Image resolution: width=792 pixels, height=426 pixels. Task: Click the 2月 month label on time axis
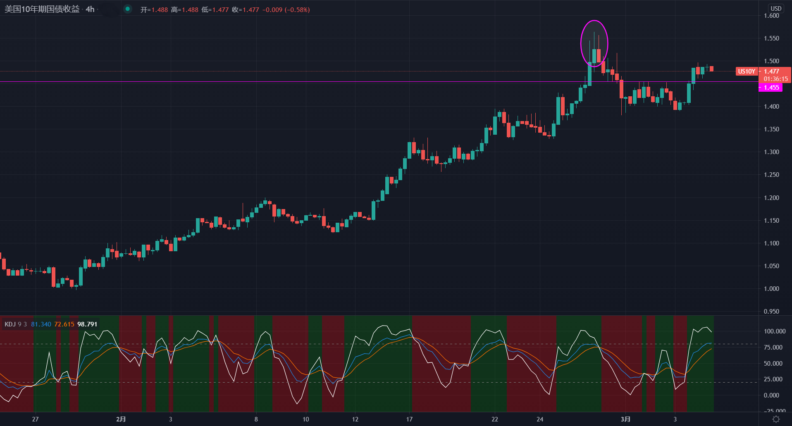point(121,419)
